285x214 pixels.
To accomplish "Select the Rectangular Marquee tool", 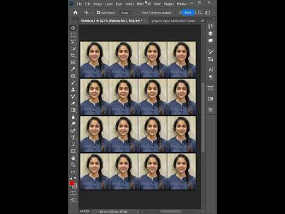I will coord(73,35).
